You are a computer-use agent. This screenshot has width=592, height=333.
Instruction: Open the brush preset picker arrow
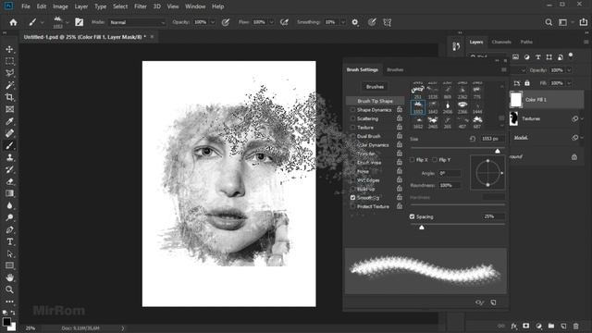pos(68,22)
